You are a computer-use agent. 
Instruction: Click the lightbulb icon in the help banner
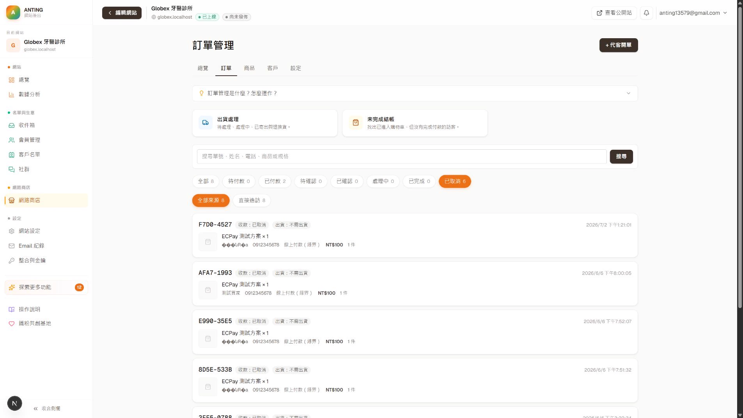[202, 93]
